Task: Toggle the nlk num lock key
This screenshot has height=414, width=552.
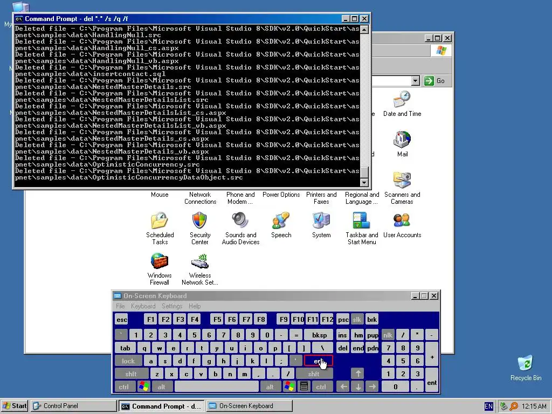Action: coord(388,335)
